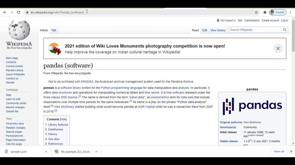Click the Wikipedia globe logo

point(19,30)
